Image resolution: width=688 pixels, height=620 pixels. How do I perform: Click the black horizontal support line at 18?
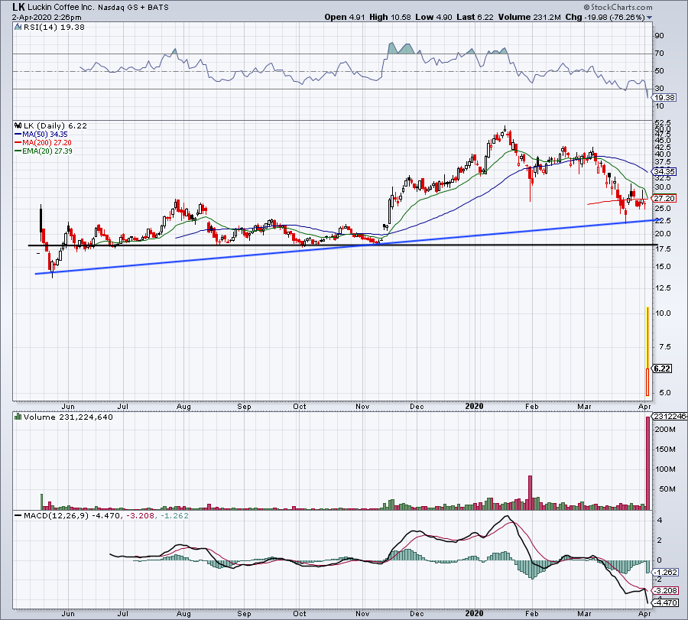point(343,245)
